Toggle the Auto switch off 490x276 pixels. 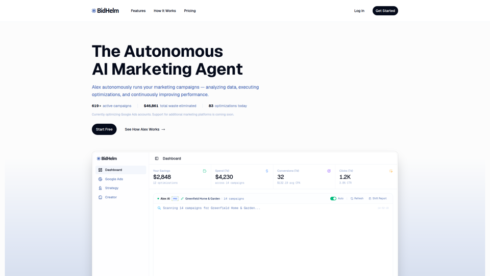tap(333, 198)
